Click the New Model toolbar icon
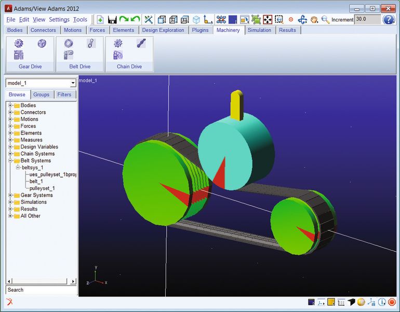 point(100,20)
